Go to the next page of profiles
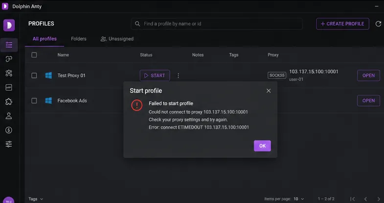The image size is (384, 203). pyautogui.click(x=379, y=199)
